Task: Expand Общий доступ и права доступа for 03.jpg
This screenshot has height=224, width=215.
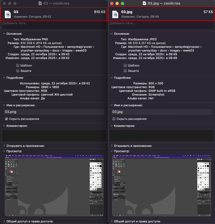Action: (112, 221)
